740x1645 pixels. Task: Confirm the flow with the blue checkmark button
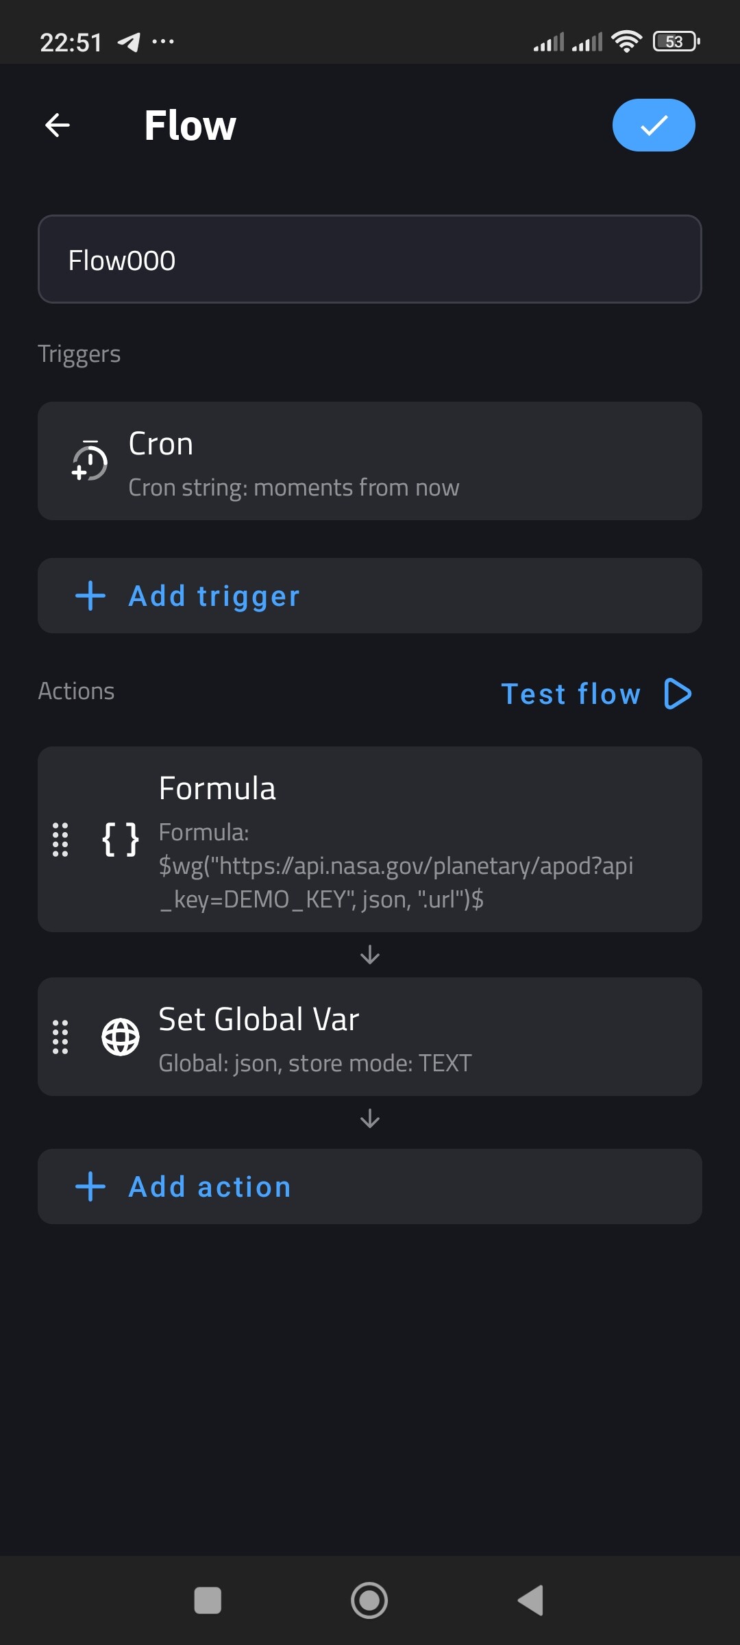[x=653, y=125]
